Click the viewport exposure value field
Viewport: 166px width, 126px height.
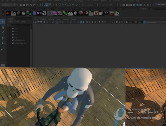131,22
